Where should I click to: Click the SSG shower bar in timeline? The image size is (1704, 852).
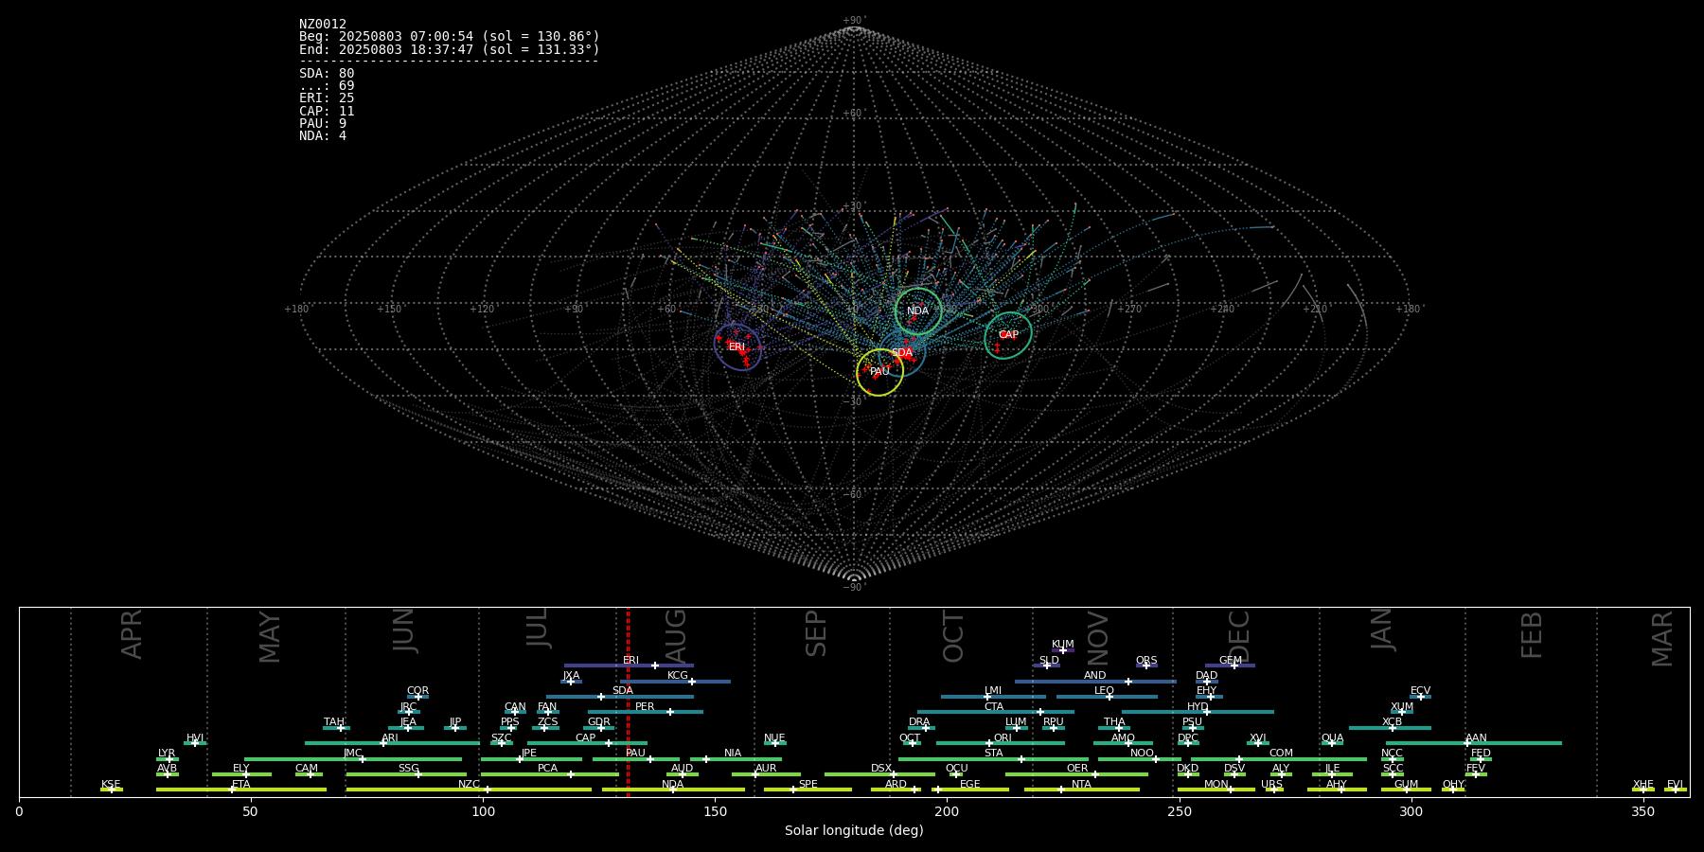(x=406, y=774)
